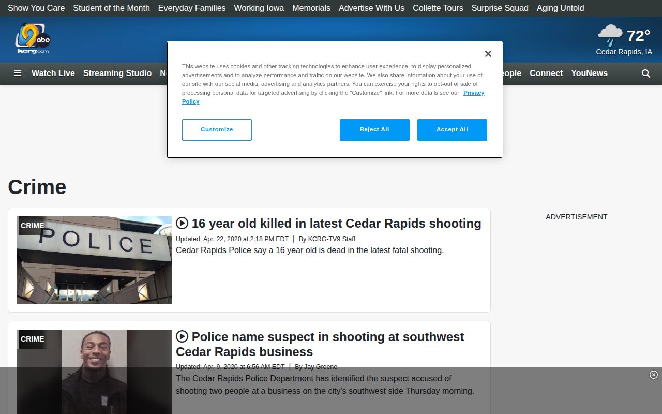Screen dimensions: 662x414
Task: Open 16 year old killed headline
Action: [x=336, y=223]
